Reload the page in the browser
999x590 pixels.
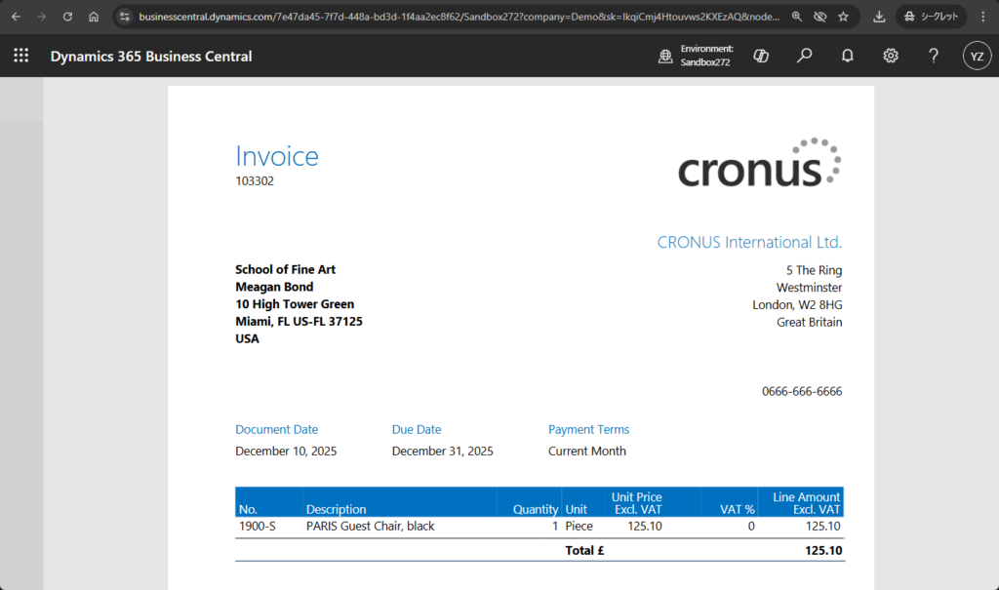(67, 17)
